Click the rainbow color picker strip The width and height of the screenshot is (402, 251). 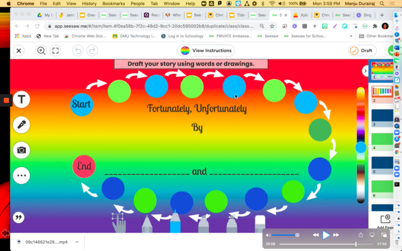[360, 118]
